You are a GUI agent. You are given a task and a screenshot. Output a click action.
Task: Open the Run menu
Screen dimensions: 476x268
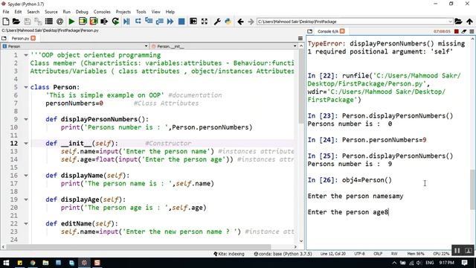pos(66,12)
